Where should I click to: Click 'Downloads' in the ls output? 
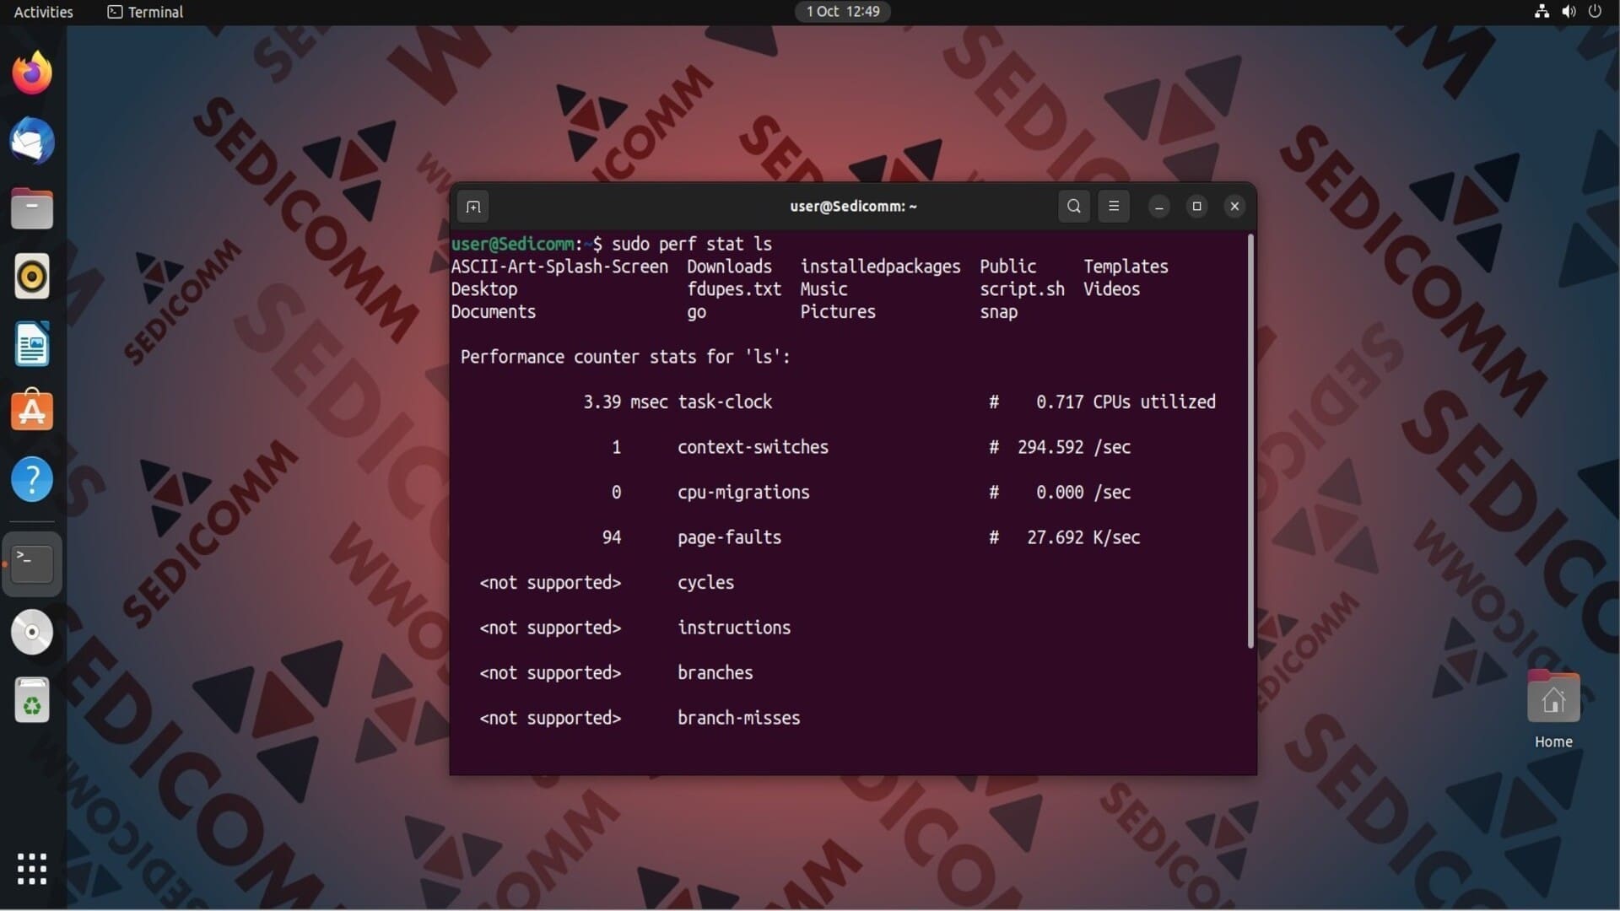tap(729, 267)
